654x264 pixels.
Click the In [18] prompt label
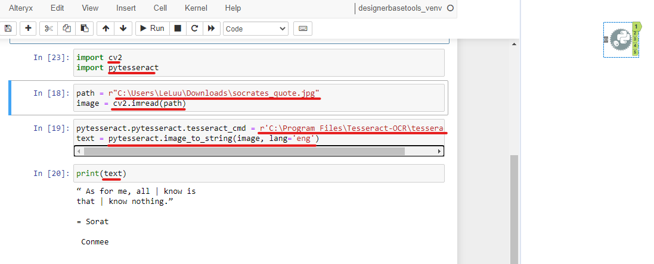point(52,93)
